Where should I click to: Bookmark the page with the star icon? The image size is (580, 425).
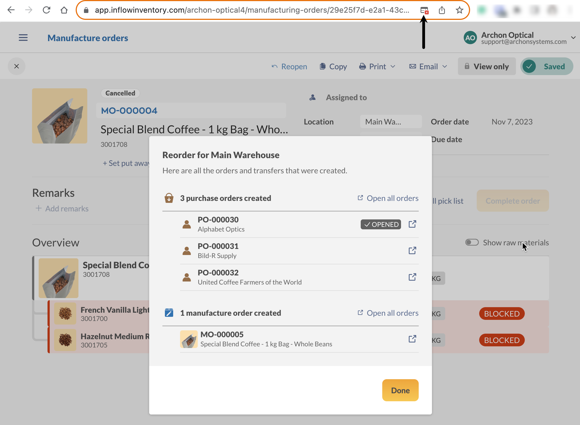tap(459, 10)
